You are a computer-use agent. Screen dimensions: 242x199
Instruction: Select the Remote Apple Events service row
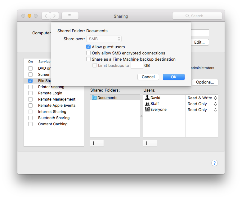pos(54,106)
